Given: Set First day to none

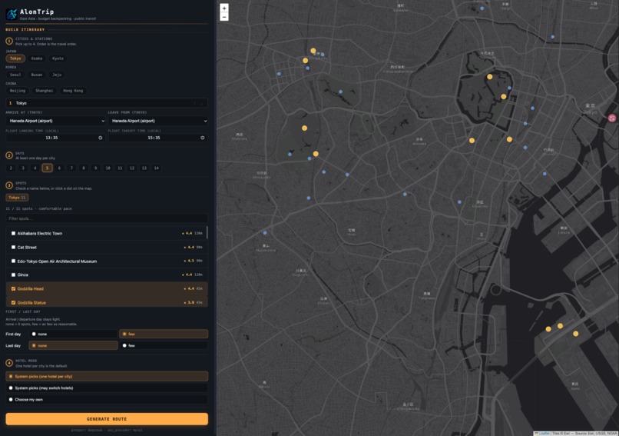Looking at the screenshot, I should click(x=73, y=334).
